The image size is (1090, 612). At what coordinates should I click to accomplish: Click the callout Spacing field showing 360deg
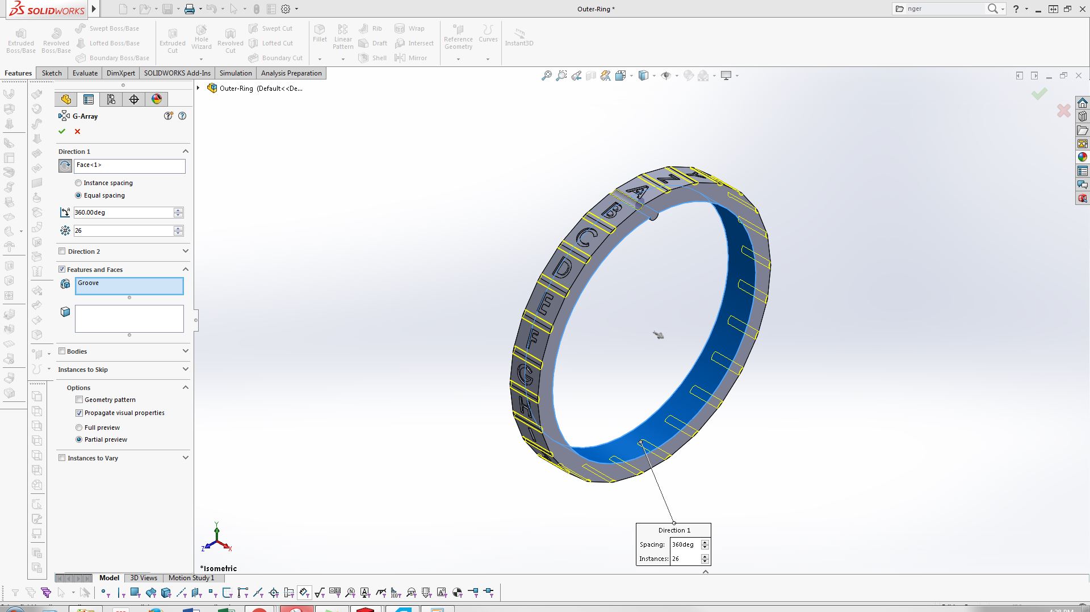[686, 544]
